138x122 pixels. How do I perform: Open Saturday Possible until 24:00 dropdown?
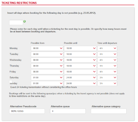coord(80,78)
